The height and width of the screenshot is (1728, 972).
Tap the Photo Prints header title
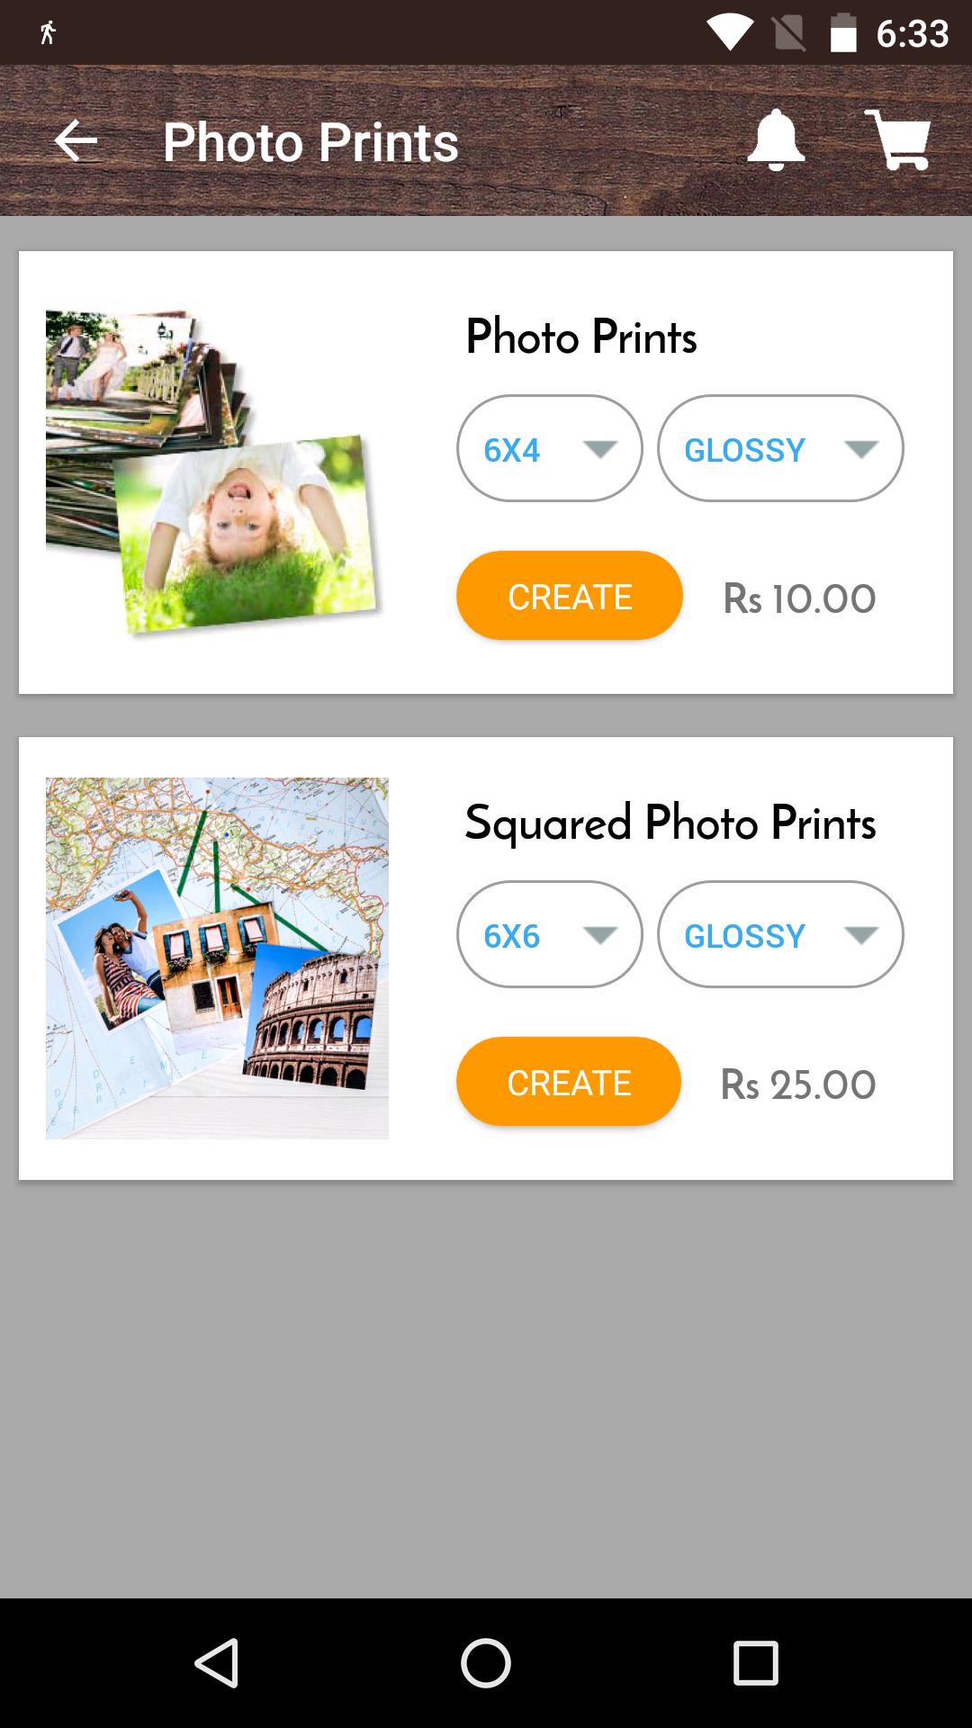[x=310, y=142]
